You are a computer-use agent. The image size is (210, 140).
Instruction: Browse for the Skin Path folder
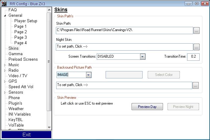pyautogui.click(x=197, y=31)
